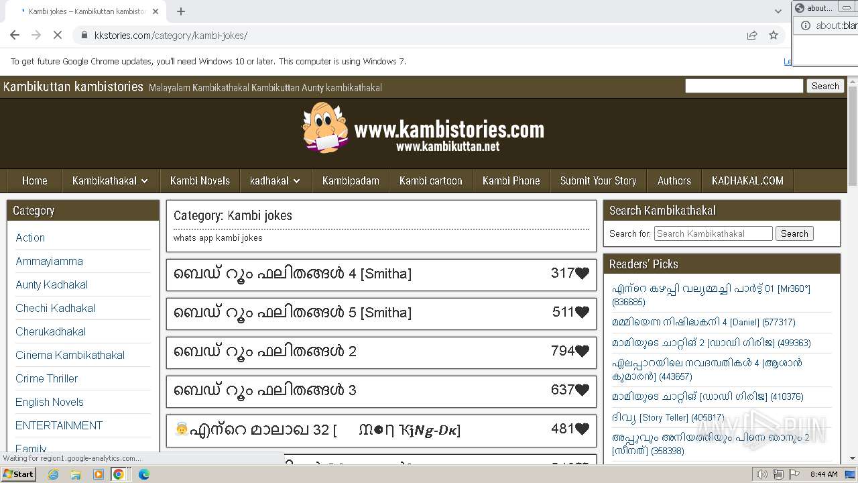The width and height of the screenshot is (858, 483).
Task: Open Readers' Pick with count 499363
Action: coord(711,343)
